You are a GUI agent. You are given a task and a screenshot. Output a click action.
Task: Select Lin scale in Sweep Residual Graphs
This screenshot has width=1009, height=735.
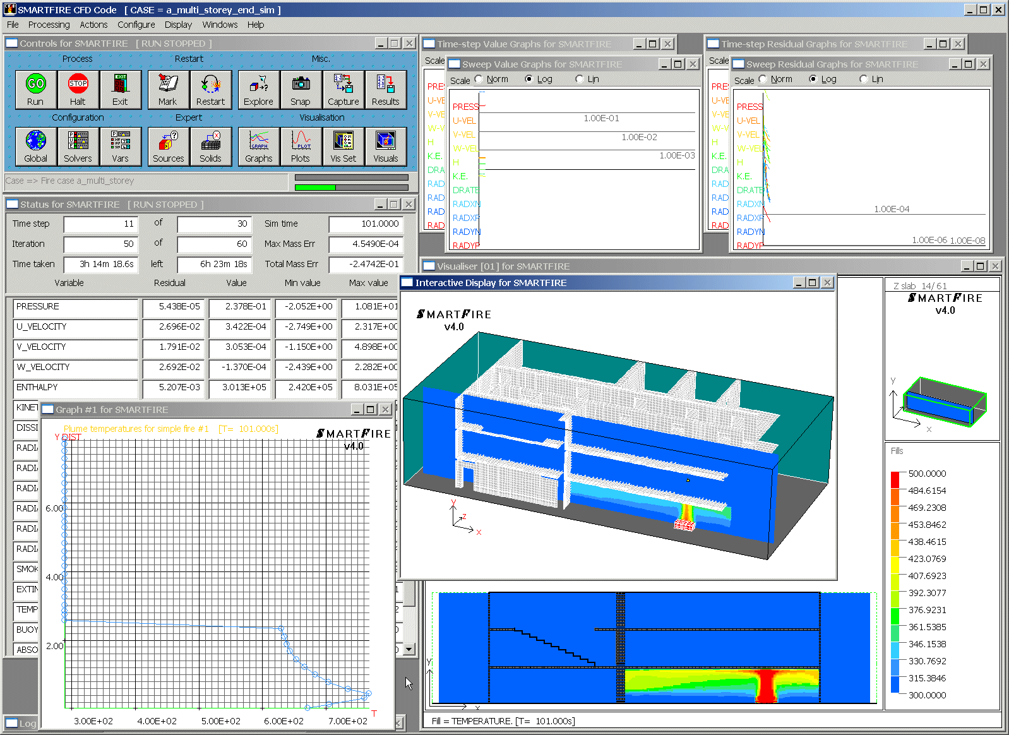click(x=864, y=79)
